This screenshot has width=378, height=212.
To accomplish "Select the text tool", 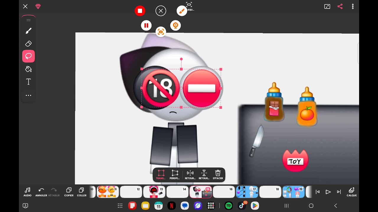I will [x=28, y=82].
